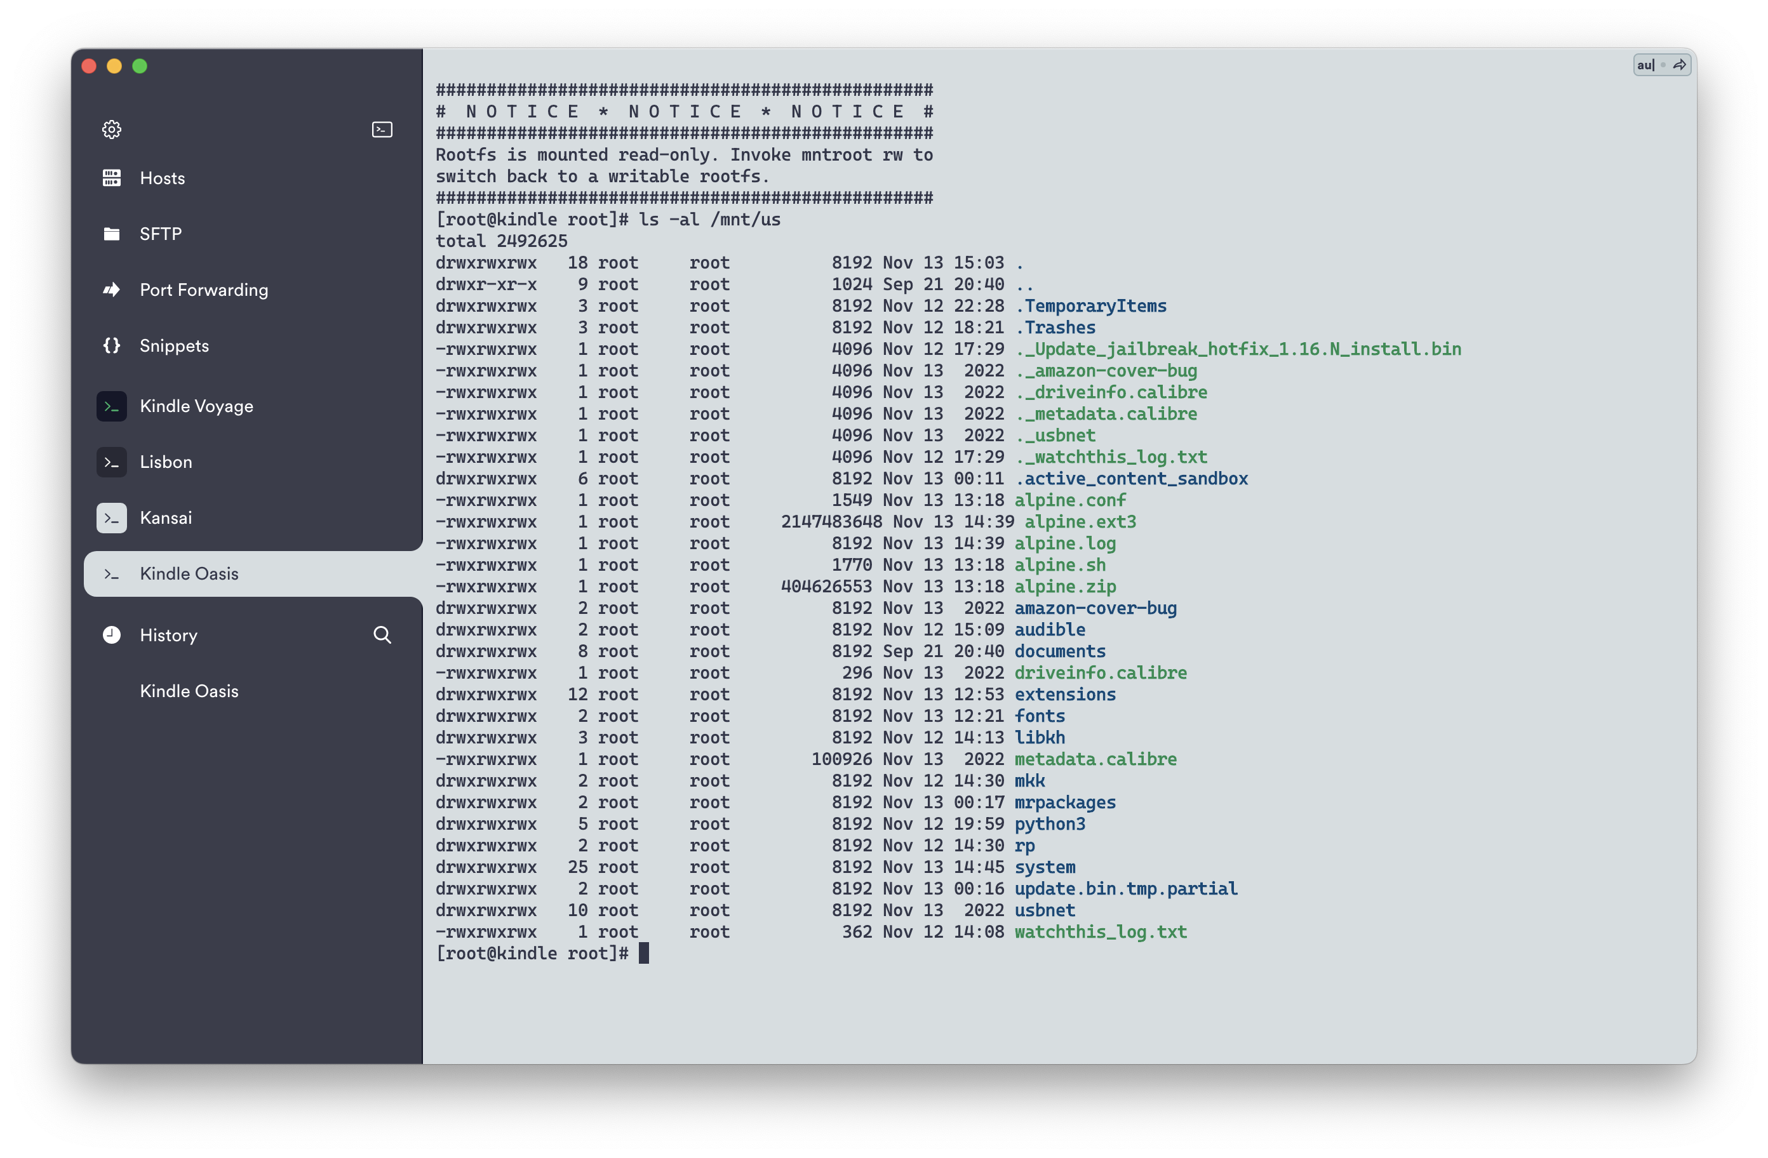Select the active Kindle Oasis tab
Viewport: 1768px width, 1158px height.
point(189,573)
